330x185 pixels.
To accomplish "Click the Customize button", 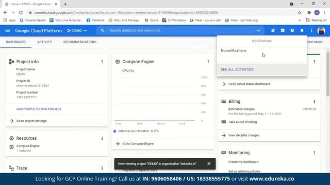I will [315, 42].
